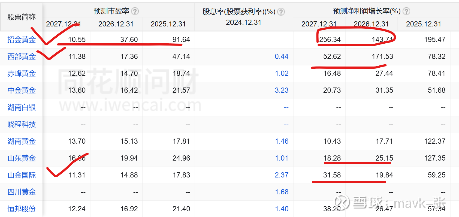
Task: Select the 59.25 growth cell for 山金国际
Action: coord(436,175)
